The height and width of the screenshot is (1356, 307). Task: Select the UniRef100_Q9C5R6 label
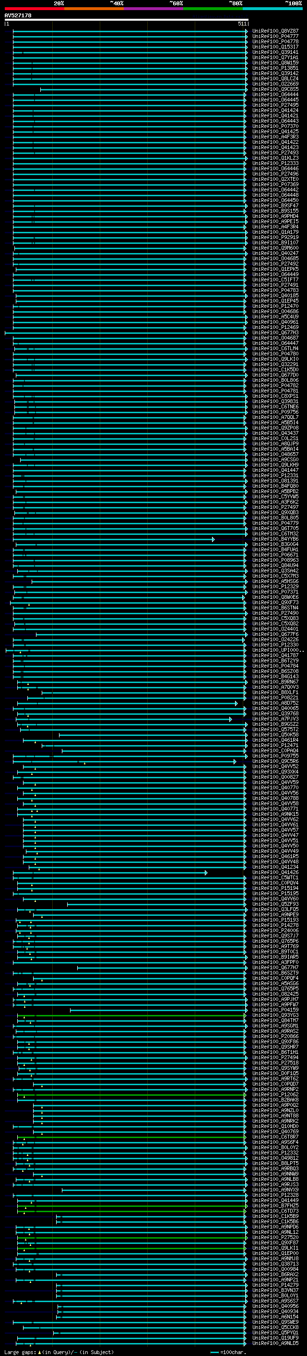(x=275, y=761)
